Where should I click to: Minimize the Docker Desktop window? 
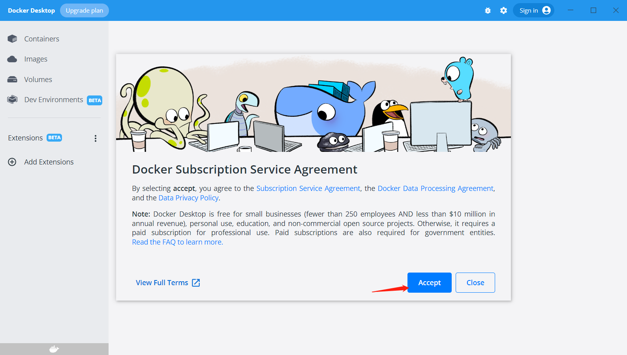click(x=571, y=10)
